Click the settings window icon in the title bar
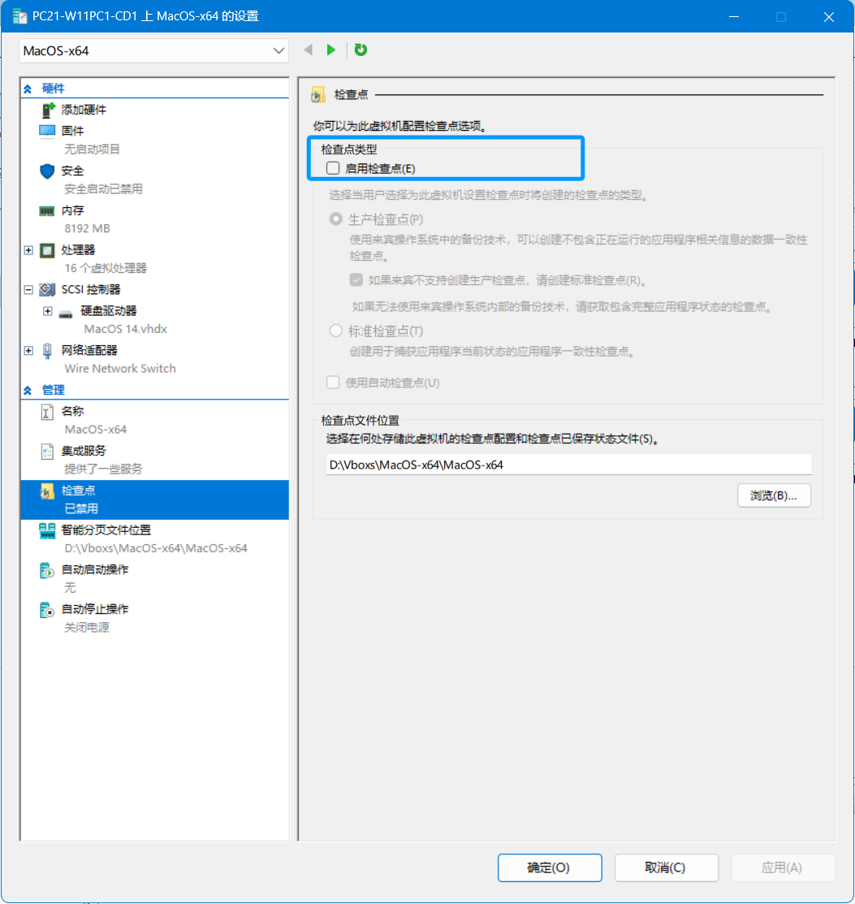 pyautogui.click(x=19, y=16)
